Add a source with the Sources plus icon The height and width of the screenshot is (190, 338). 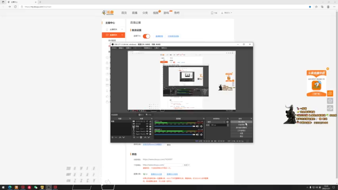pos(134,138)
